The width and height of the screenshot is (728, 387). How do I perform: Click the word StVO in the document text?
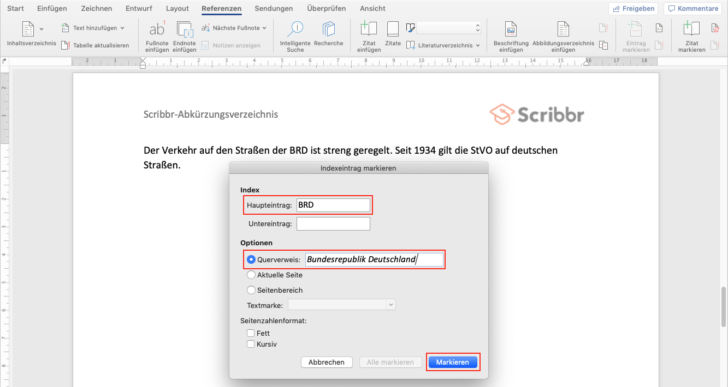pos(482,150)
